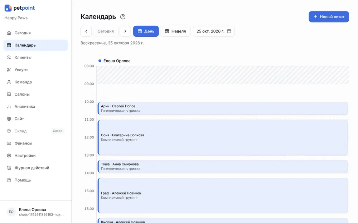Open Кнопка · Алексей Новиков appointment
Screen dimensions: 358x223
(223, 221)
